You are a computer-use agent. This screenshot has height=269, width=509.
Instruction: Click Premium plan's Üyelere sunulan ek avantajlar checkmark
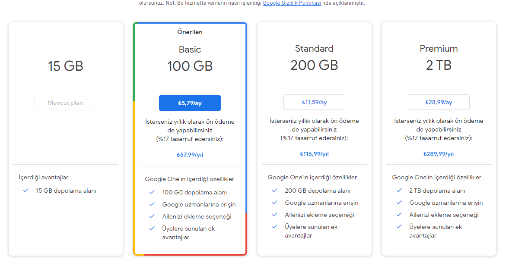coord(399,227)
